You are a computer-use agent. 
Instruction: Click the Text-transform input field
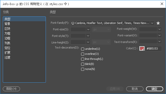click(x=148, y=41)
